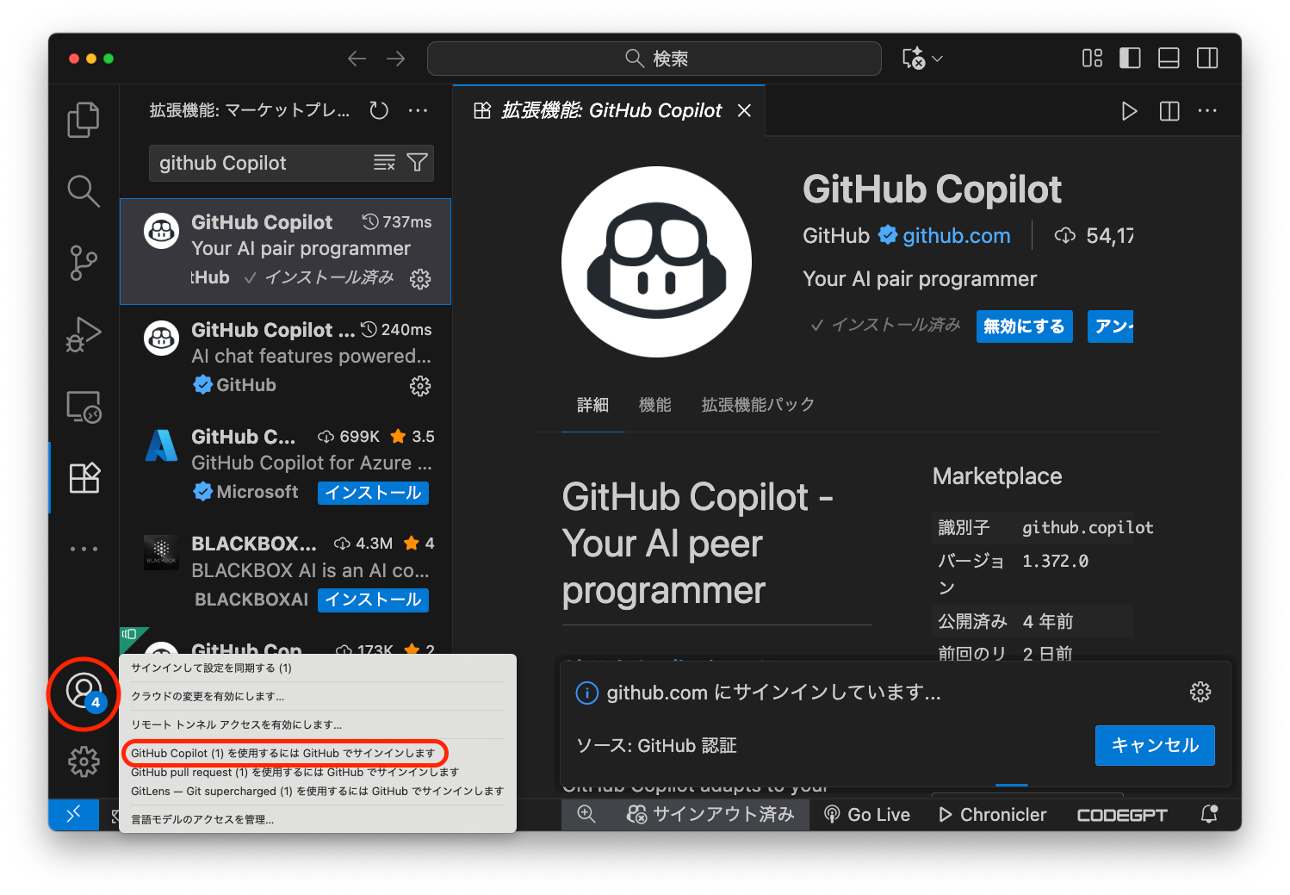Image resolution: width=1290 pixels, height=895 pixels.
Task: Switch to the 詳細 tab
Action: tap(592, 405)
